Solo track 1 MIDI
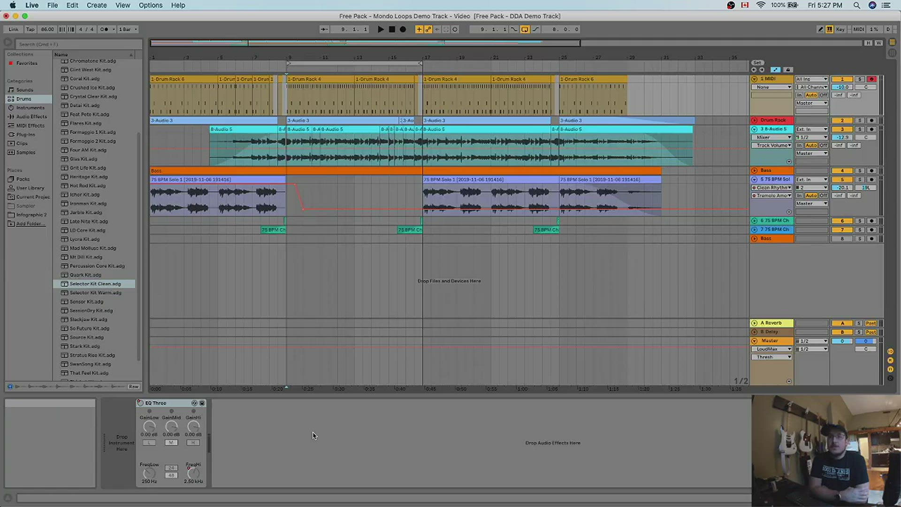The width and height of the screenshot is (901, 507). [860, 79]
